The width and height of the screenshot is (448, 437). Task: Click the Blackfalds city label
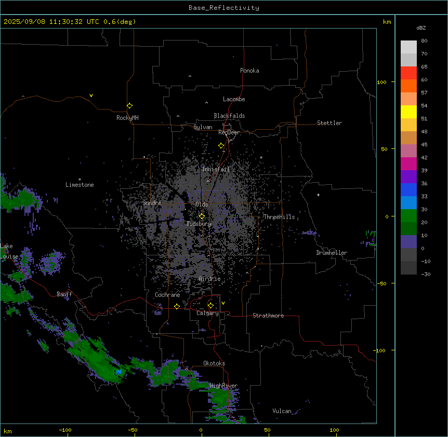[229, 116]
